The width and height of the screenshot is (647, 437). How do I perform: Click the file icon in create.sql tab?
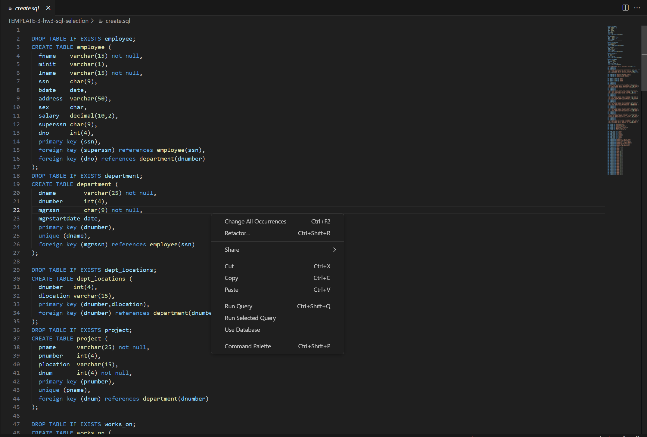pos(11,8)
